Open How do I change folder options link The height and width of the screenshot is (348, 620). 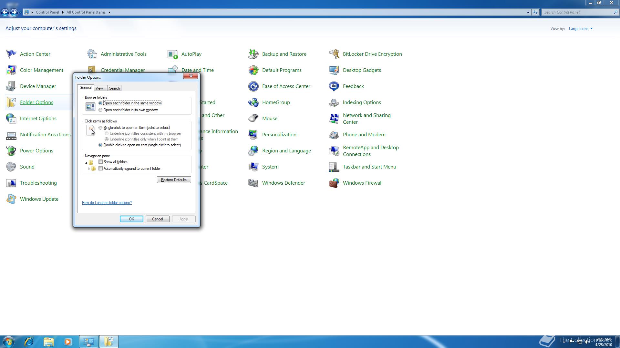coord(107,203)
